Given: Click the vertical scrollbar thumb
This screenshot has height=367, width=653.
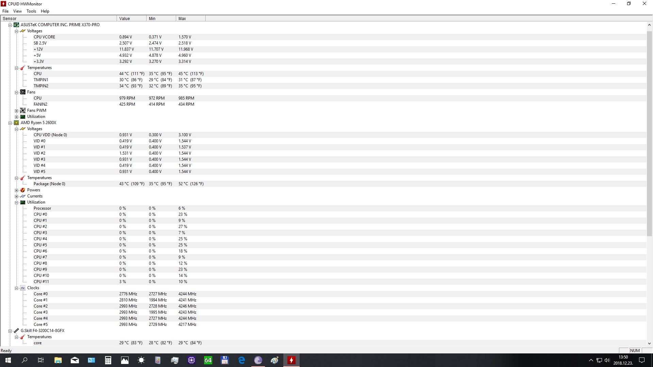Looking at the screenshot, I should point(649,134).
